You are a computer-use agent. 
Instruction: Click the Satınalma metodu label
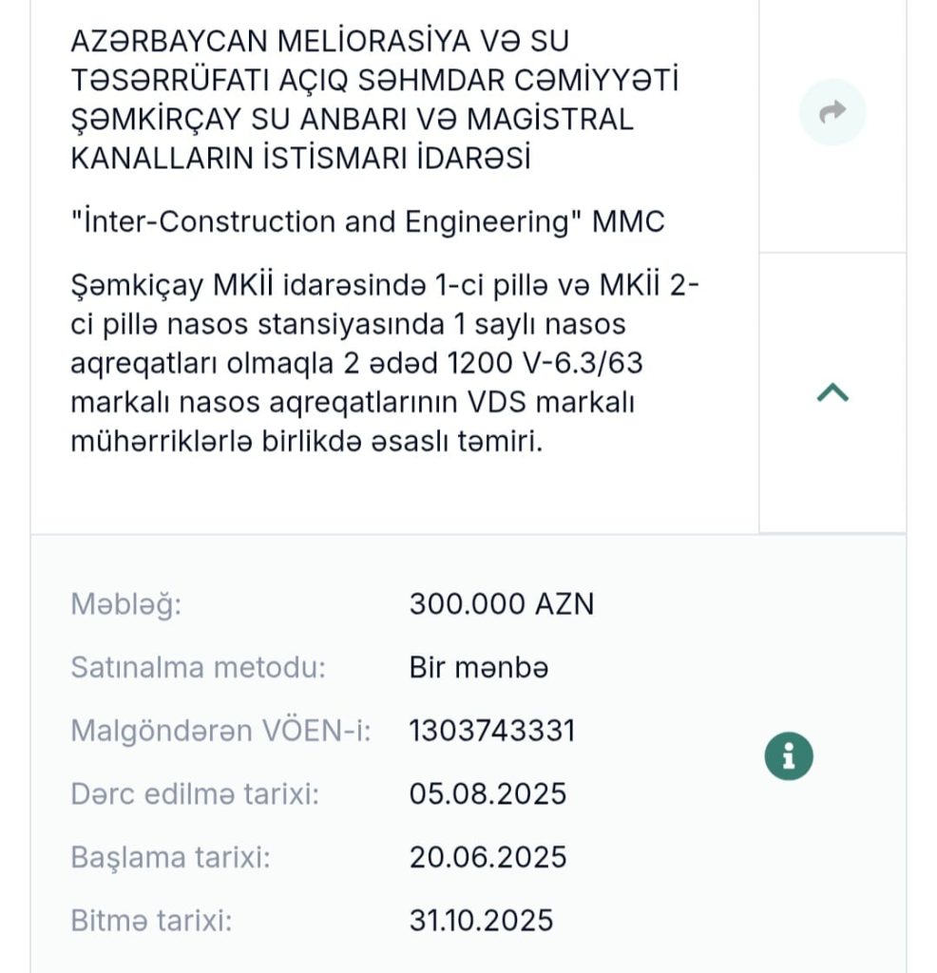(198, 668)
